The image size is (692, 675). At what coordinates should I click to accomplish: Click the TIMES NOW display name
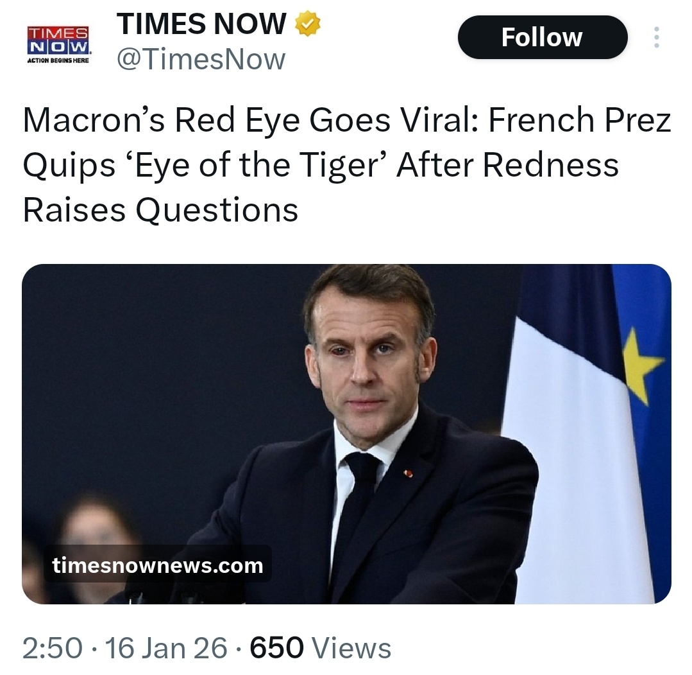[x=201, y=24]
